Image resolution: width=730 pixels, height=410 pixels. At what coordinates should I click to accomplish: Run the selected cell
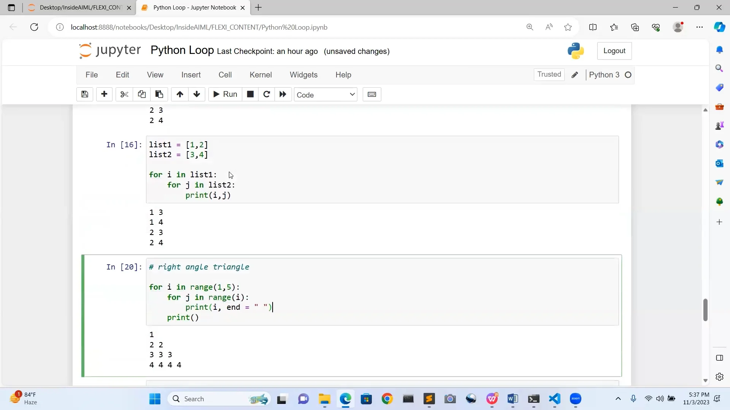tap(225, 95)
